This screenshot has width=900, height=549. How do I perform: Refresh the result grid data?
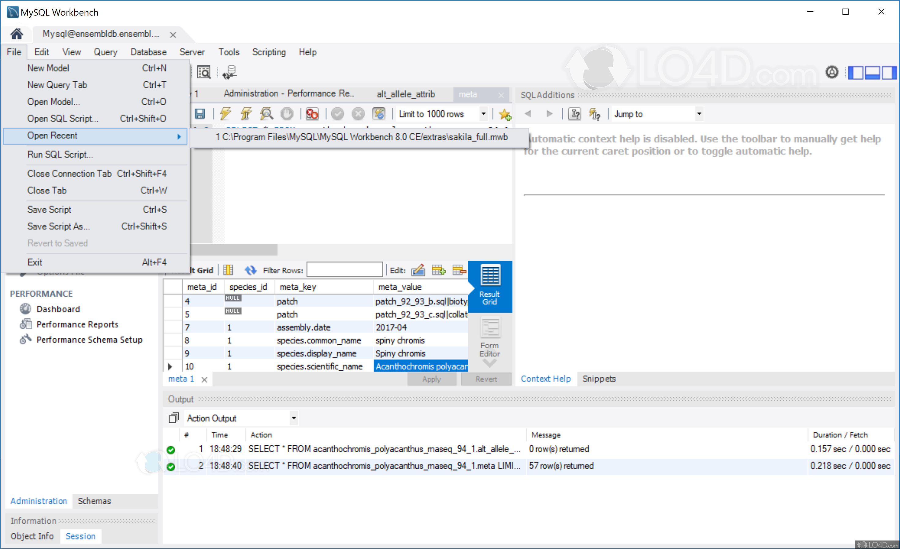250,270
